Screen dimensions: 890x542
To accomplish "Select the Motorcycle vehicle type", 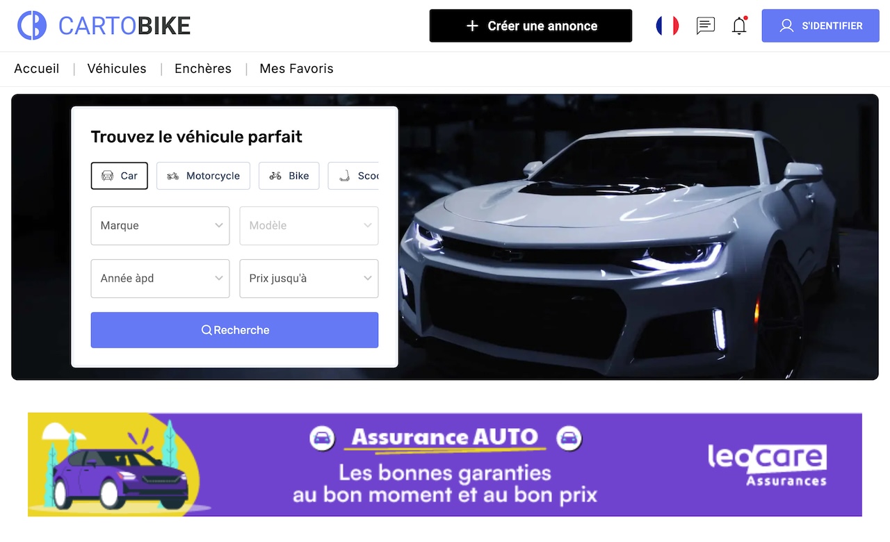I will coord(203,176).
